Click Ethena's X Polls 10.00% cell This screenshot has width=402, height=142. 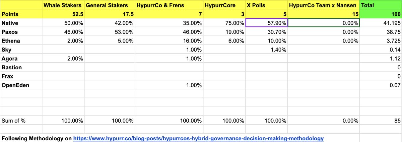[x=266, y=41]
